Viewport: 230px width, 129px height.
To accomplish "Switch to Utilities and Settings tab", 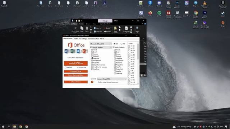I will (x=80, y=39).
